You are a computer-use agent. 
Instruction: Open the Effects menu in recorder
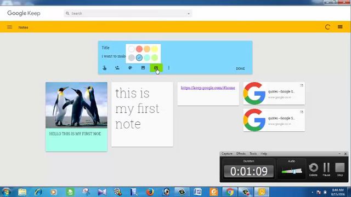241,154
